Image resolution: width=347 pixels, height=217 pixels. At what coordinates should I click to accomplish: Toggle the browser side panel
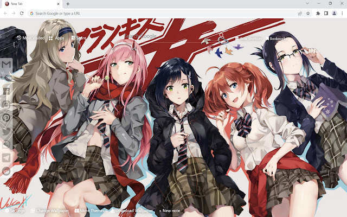326,13
